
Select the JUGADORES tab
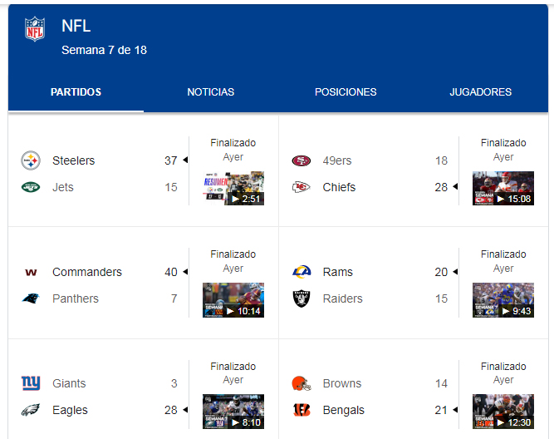tap(481, 92)
